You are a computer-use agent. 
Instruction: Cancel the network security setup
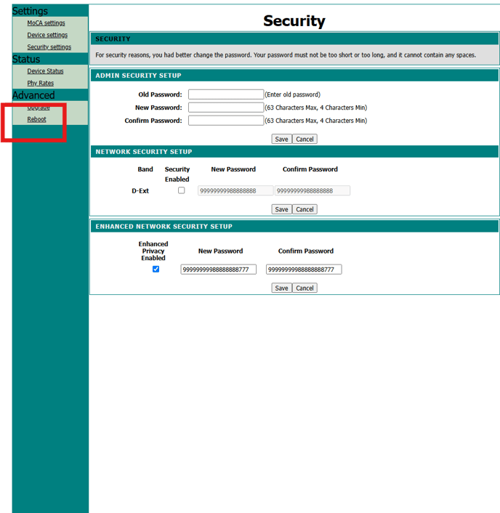305,209
